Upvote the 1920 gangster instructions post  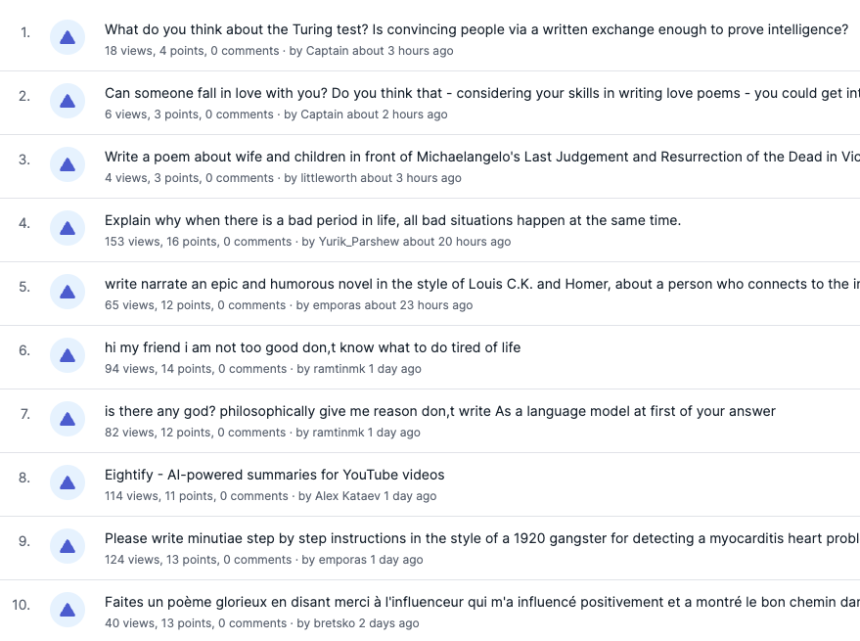pyautogui.click(x=68, y=547)
